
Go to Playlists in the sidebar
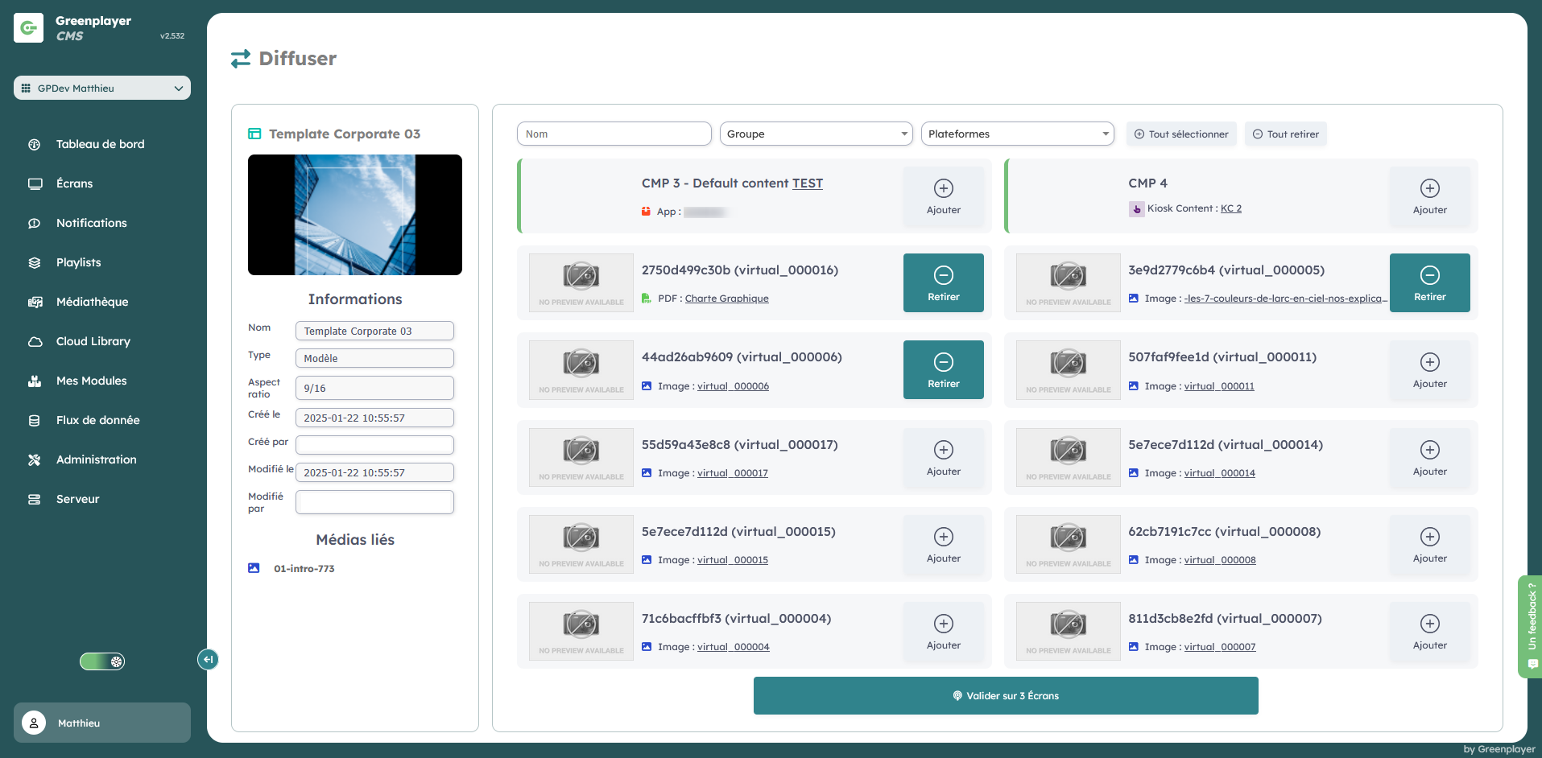click(x=78, y=262)
